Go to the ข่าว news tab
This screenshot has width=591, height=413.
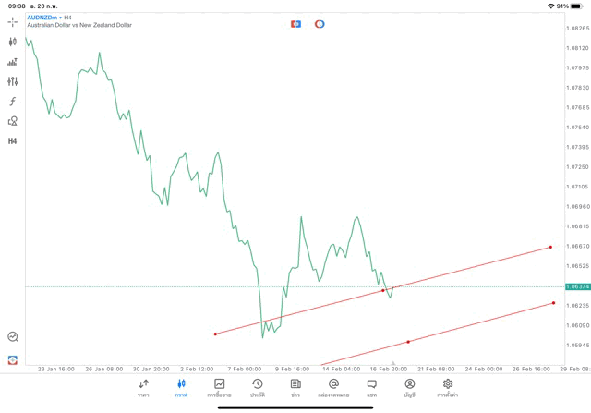pyautogui.click(x=295, y=387)
